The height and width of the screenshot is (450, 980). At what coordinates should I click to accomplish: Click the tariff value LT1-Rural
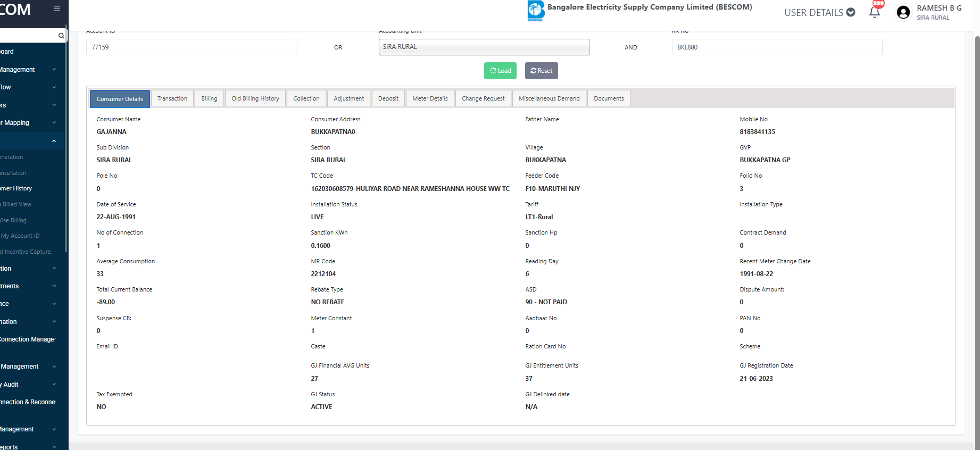tap(539, 217)
